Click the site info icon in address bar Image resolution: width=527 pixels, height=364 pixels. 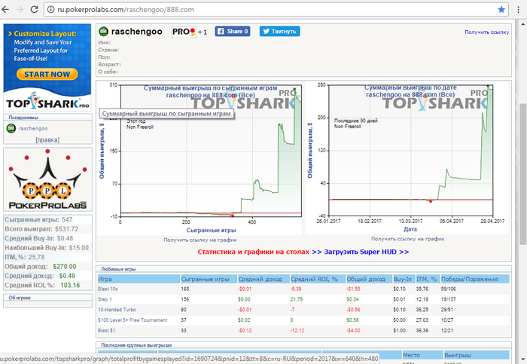(50, 9)
